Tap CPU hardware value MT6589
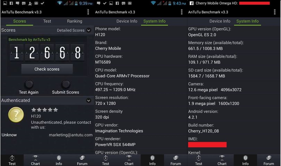Screen dimensions: 281x166 tap(103, 62)
